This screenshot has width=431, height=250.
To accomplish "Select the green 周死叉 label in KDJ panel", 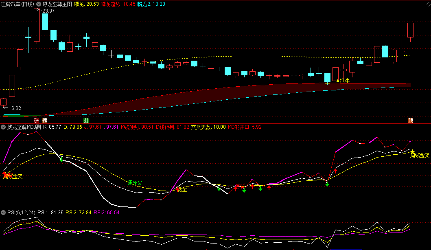I will [135, 183].
